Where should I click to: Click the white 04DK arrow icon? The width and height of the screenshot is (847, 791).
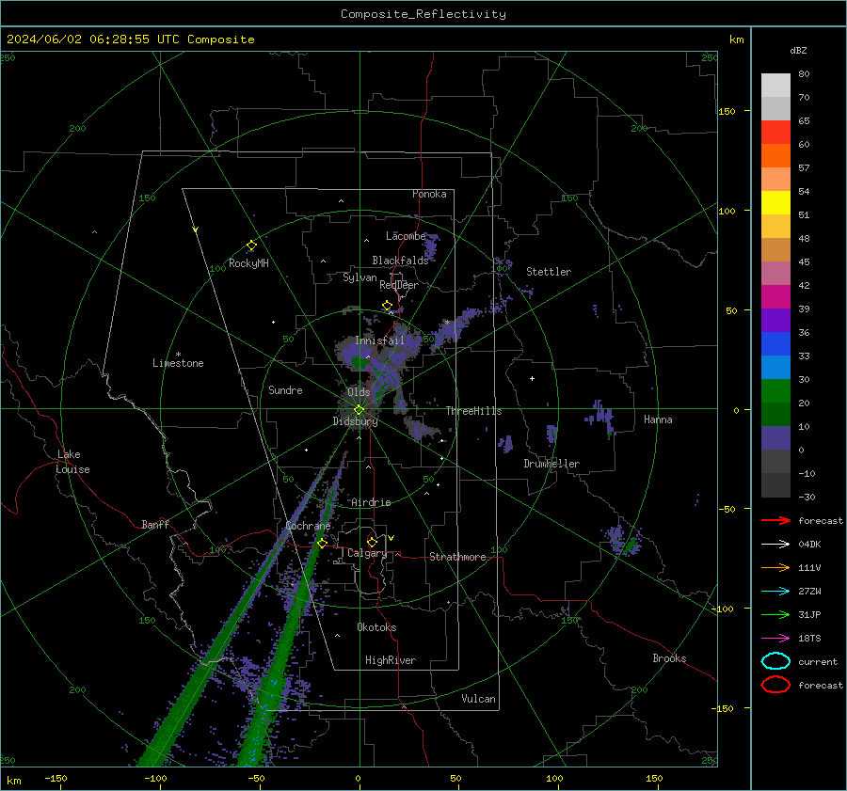775,544
